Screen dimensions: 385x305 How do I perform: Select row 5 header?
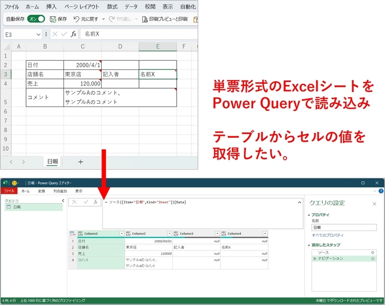pyautogui.click(x=6, y=97)
